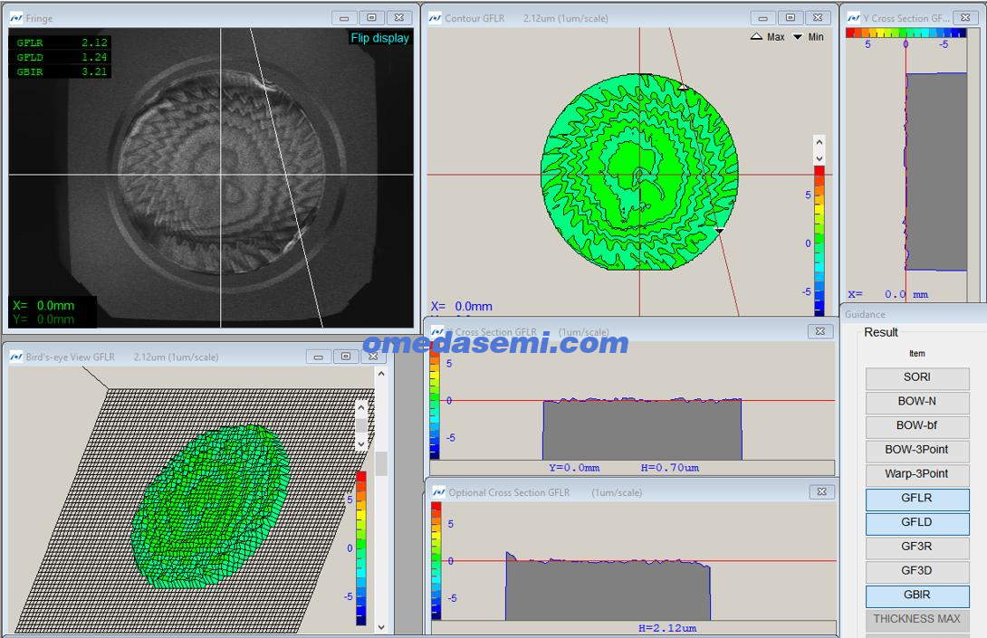The height and width of the screenshot is (638, 987).
Task: Toggle the GBIR result item
Action: tap(916, 595)
